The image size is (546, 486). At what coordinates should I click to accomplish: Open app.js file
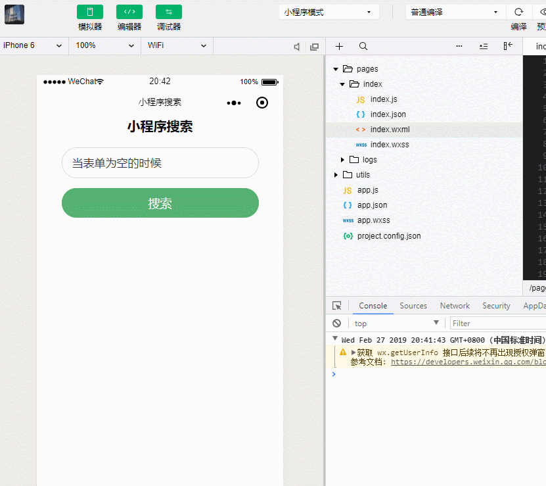coord(367,190)
